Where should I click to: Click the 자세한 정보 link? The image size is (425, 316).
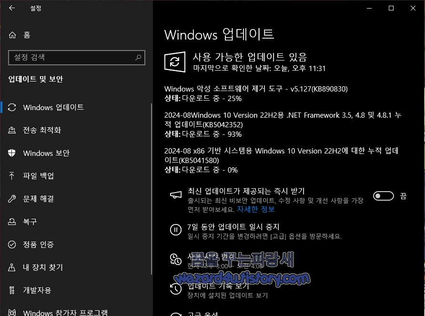pos(256,209)
